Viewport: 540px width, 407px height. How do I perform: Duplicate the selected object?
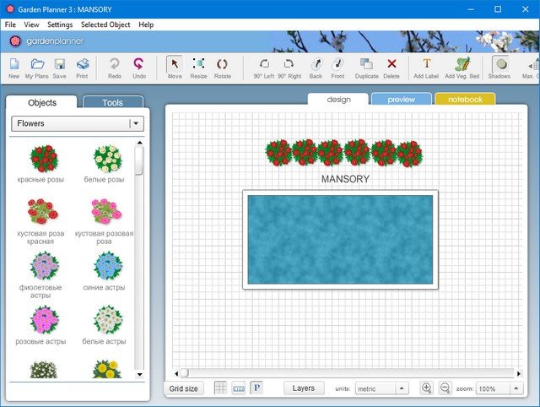367,68
